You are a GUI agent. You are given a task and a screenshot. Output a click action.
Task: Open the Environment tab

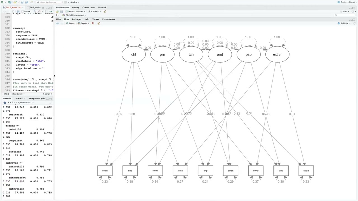click(62, 7)
